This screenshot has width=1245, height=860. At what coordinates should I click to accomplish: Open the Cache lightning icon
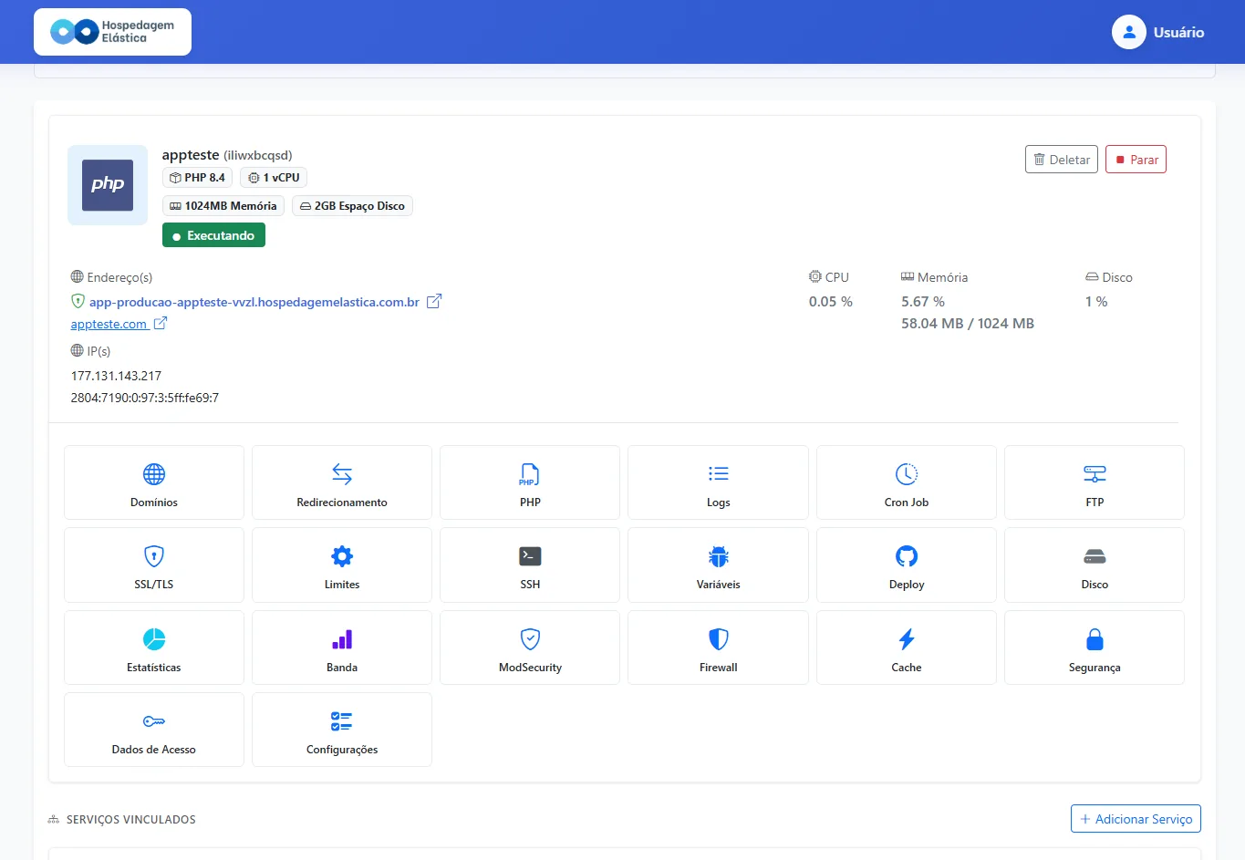point(907,639)
